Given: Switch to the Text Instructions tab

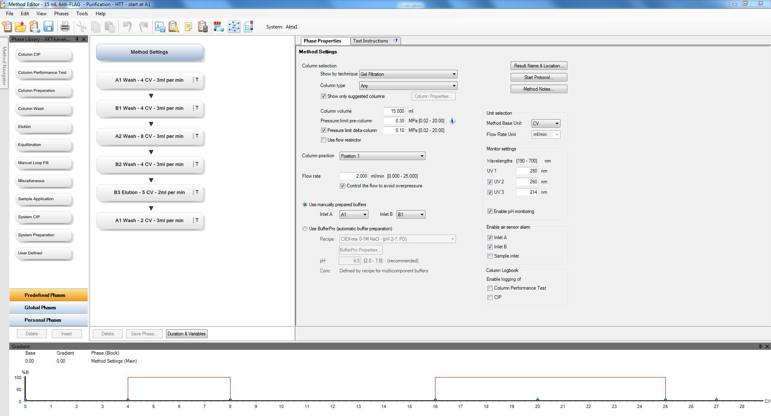Looking at the screenshot, I should [x=370, y=41].
